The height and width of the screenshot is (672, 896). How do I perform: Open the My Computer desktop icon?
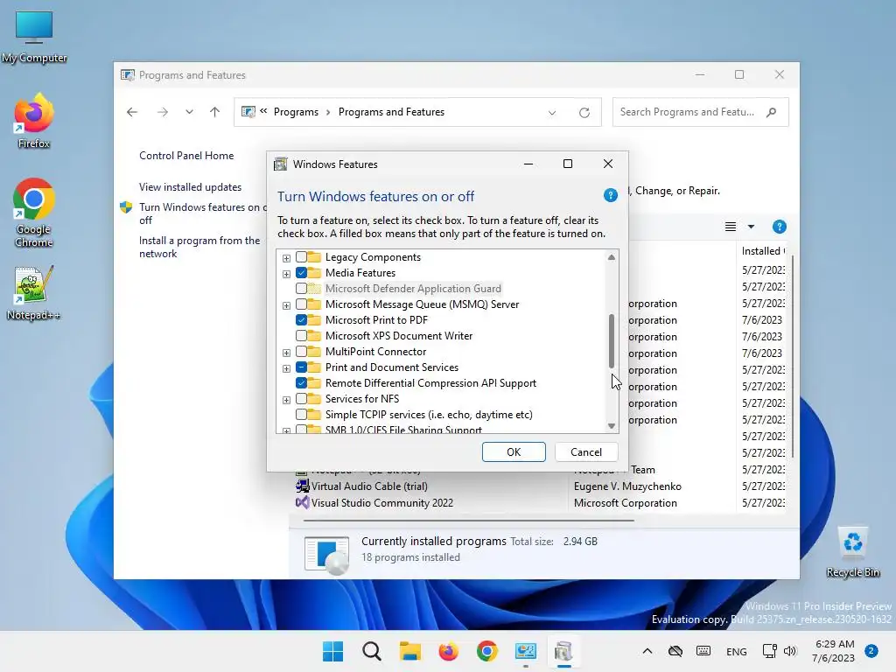[x=34, y=37]
